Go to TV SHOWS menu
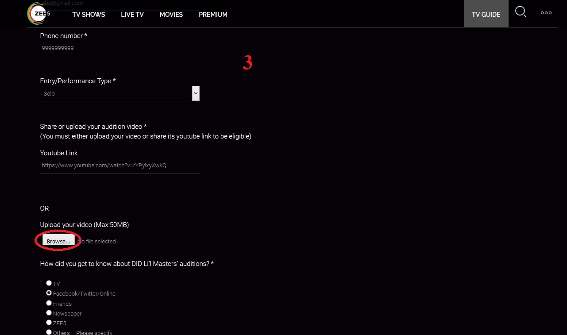 tap(89, 15)
